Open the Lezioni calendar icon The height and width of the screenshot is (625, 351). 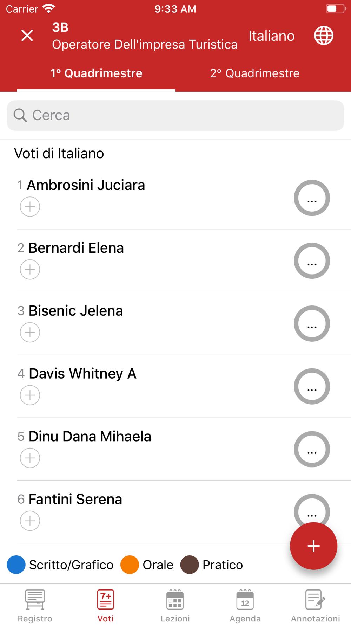click(175, 599)
